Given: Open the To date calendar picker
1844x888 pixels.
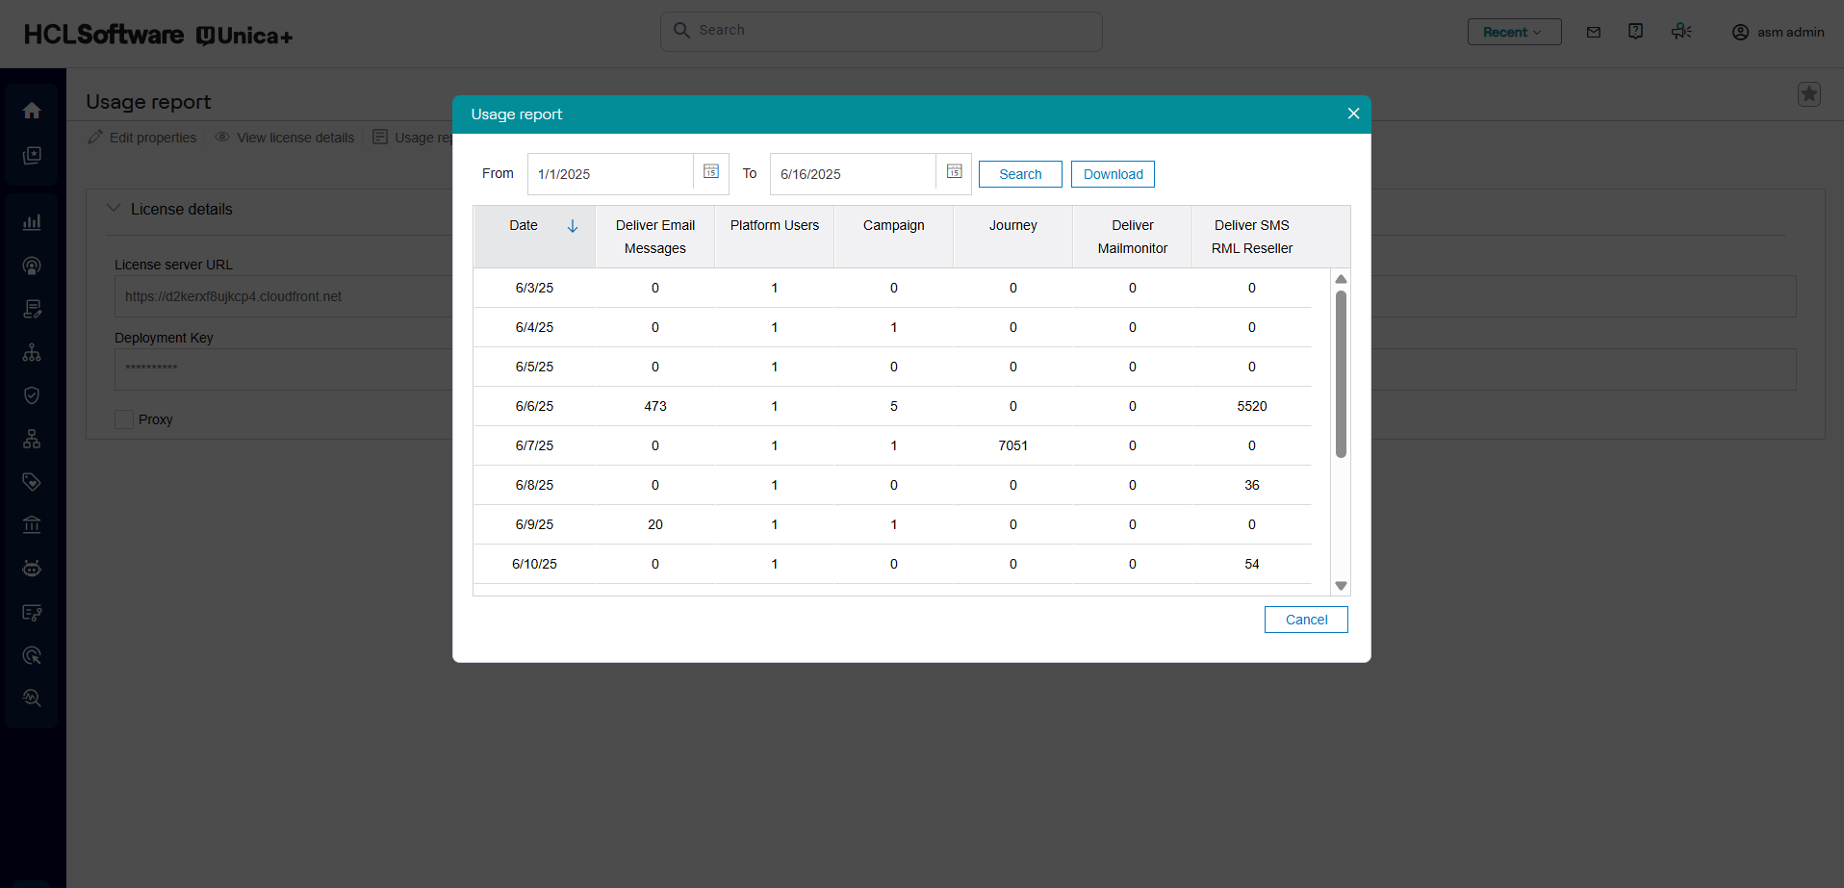Looking at the screenshot, I should click(954, 172).
